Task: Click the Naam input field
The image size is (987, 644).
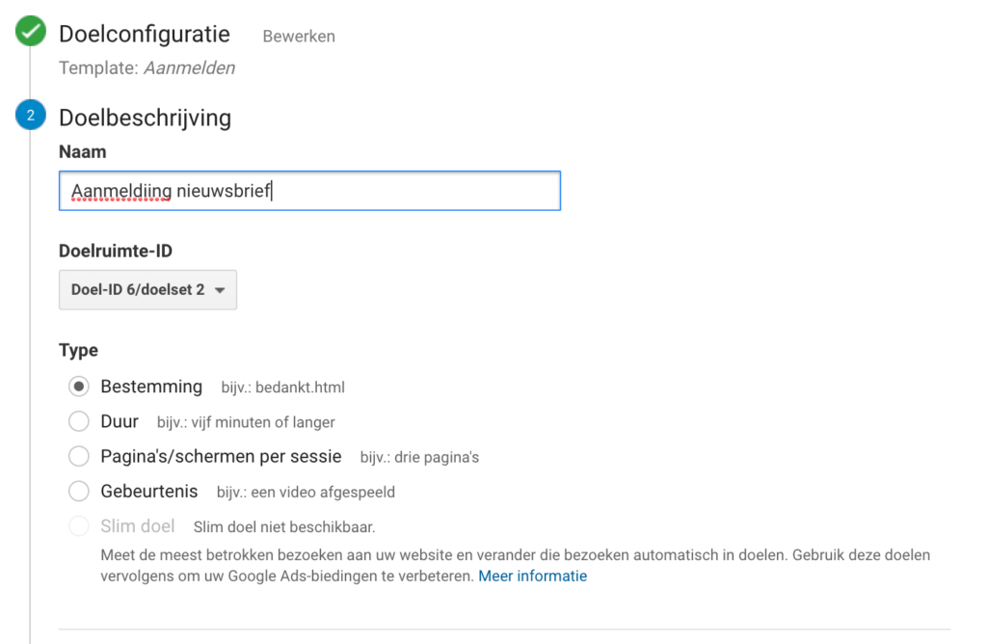Action: (x=309, y=191)
